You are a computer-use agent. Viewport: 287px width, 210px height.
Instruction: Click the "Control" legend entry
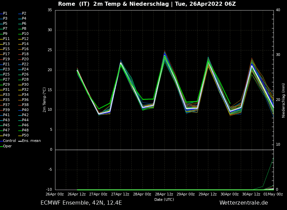pos(8,141)
